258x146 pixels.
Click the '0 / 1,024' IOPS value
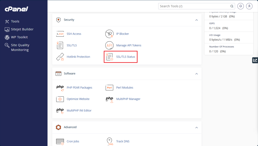pos(215,28)
